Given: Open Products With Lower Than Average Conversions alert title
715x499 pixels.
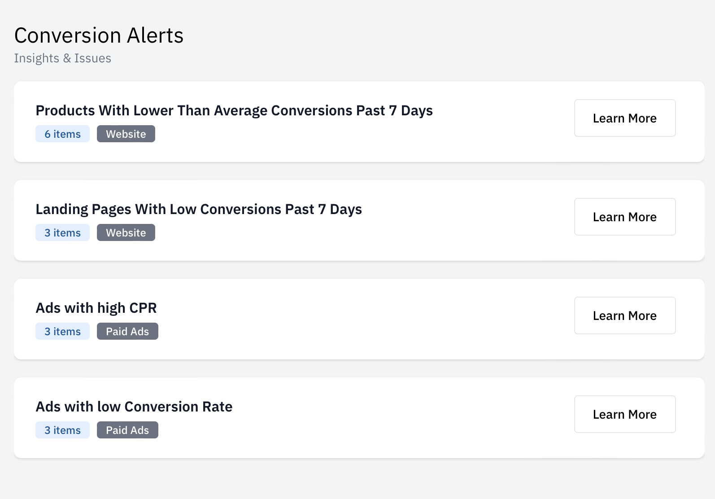Looking at the screenshot, I should [x=234, y=110].
